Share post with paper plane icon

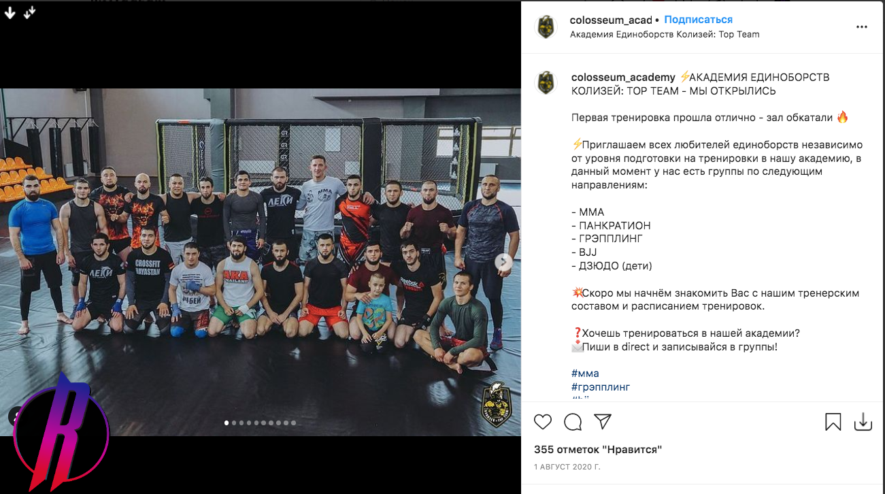coord(603,422)
